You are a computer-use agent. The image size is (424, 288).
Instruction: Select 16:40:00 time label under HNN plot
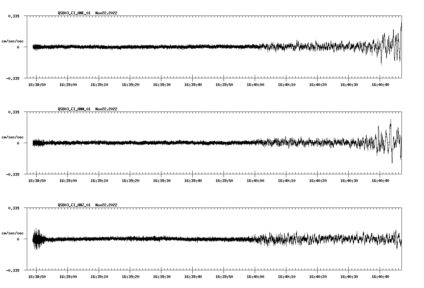coord(255,181)
